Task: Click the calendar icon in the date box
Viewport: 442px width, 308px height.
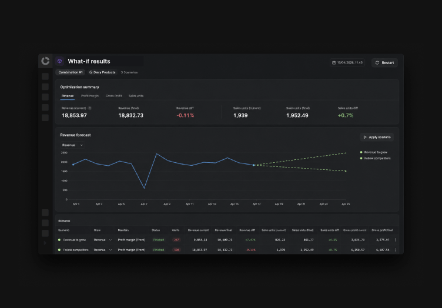Action: (334, 62)
